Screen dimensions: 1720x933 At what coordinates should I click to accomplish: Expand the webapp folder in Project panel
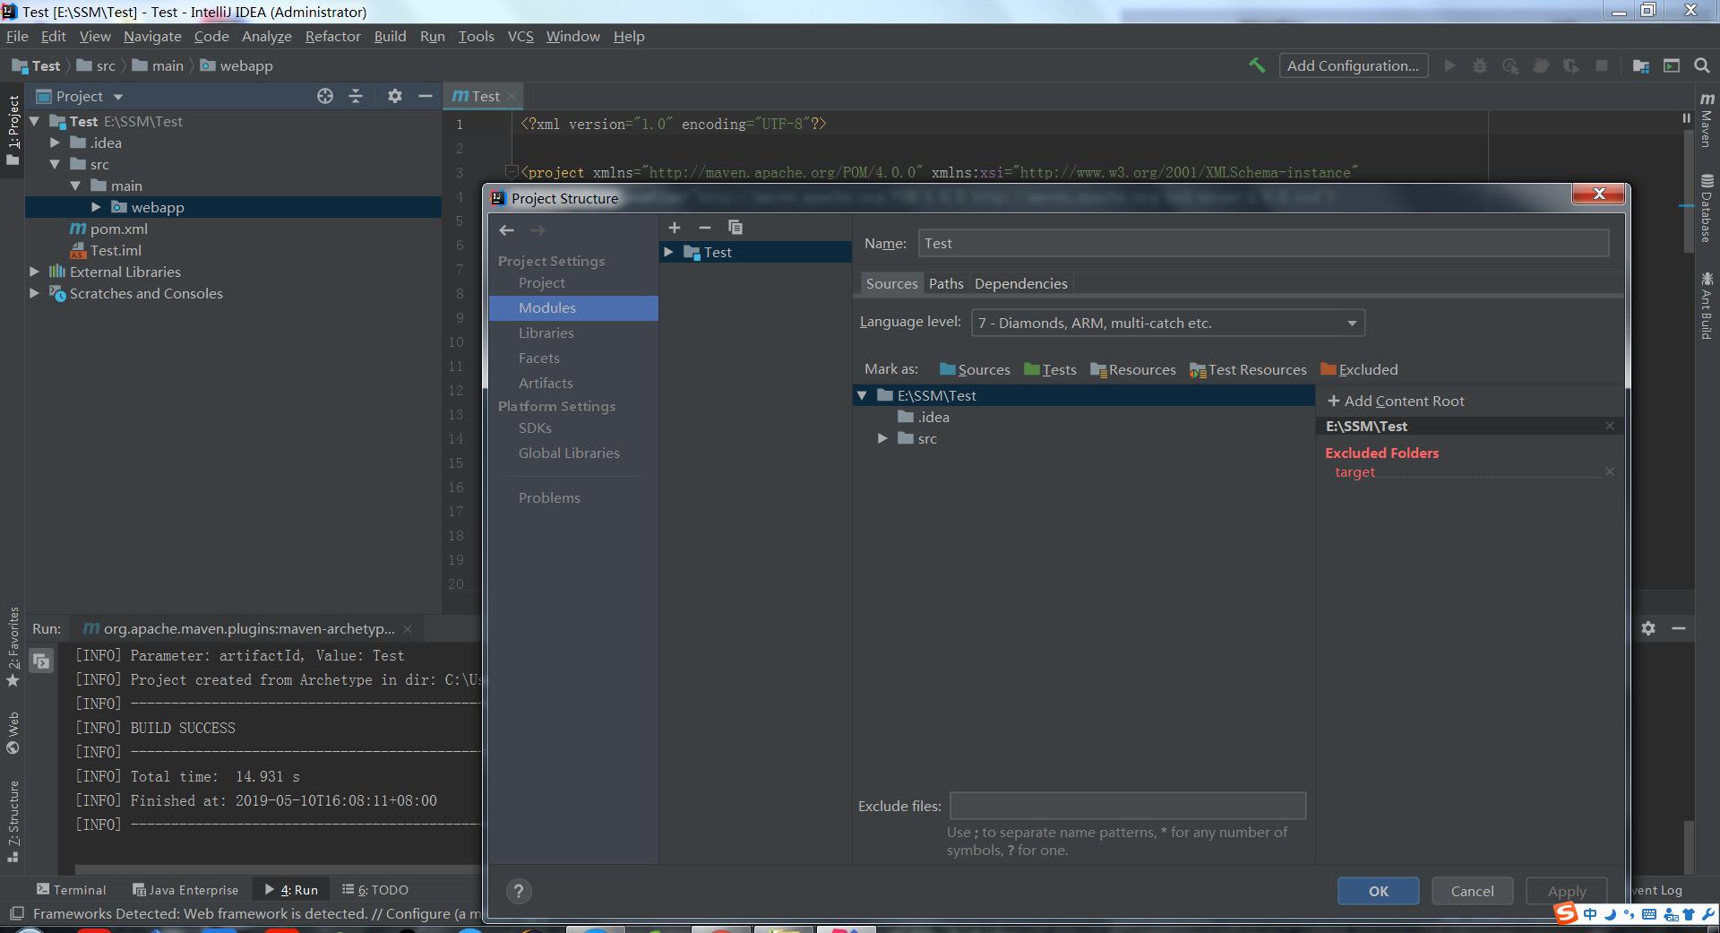click(96, 207)
